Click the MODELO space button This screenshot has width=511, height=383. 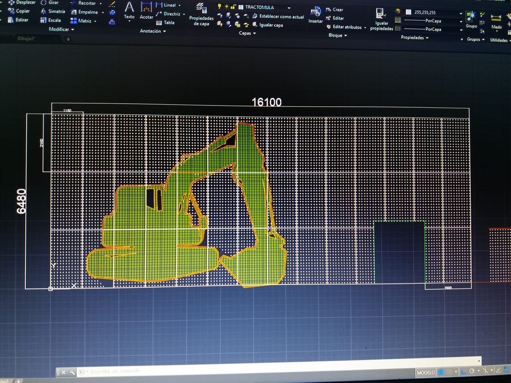pos(425,372)
